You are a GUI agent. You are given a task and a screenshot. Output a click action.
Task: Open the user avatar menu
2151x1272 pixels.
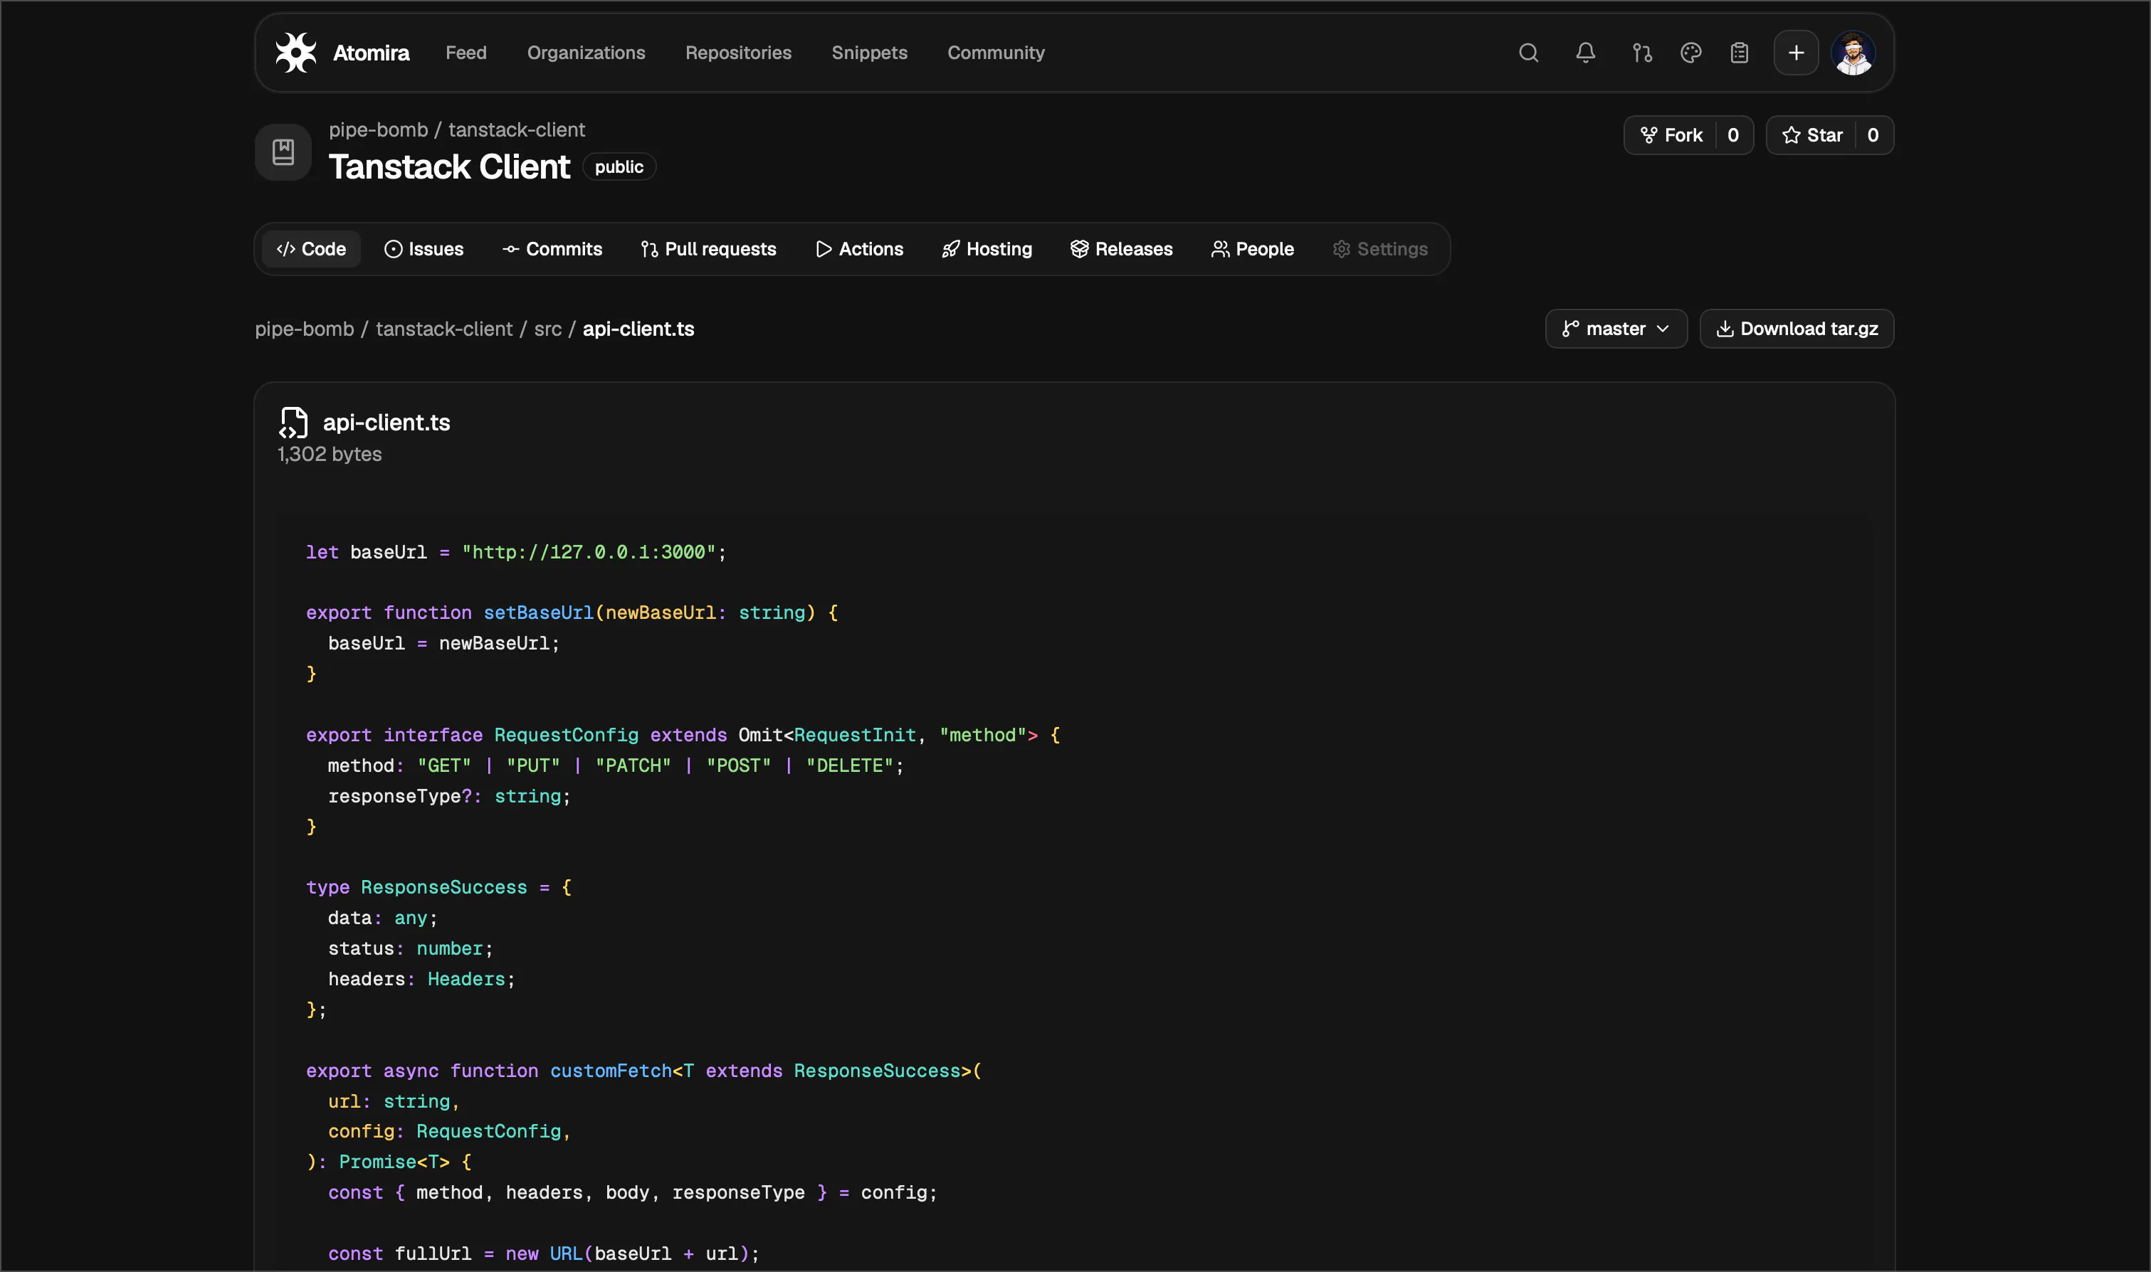click(1853, 53)
